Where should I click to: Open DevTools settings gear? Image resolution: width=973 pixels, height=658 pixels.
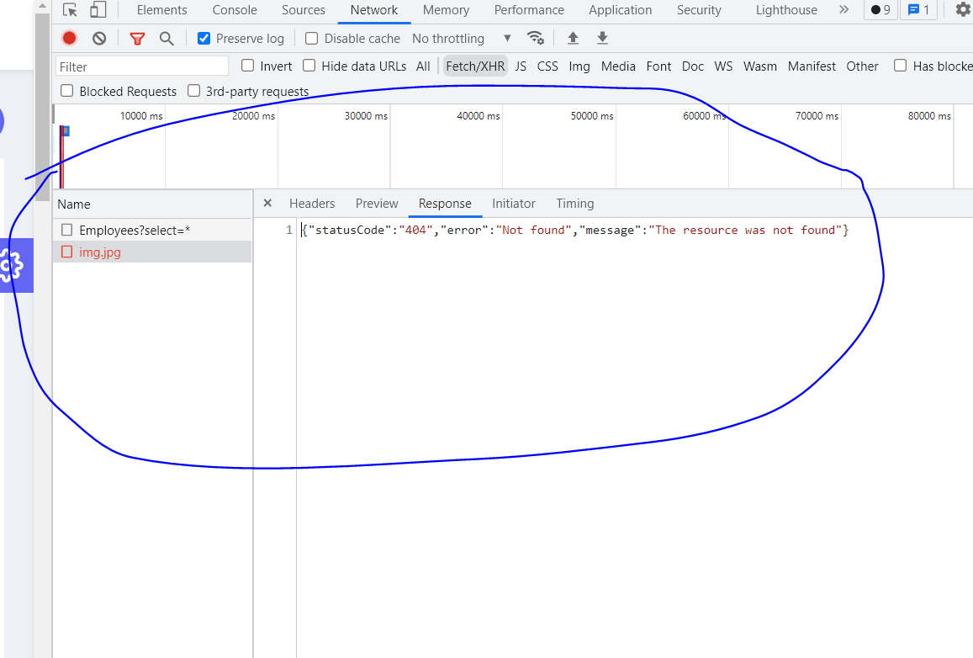[x=962, y=10]
